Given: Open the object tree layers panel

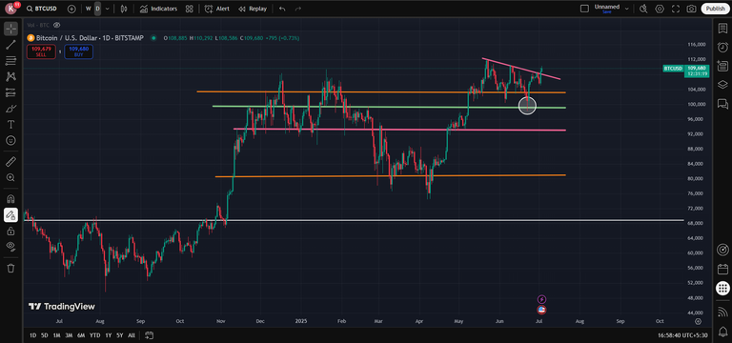Looking at the screenshot, I should (x=722, y=85).
